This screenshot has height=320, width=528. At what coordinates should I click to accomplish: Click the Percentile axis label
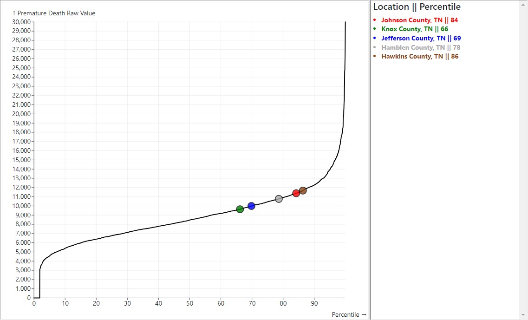[x=349, y=314]
